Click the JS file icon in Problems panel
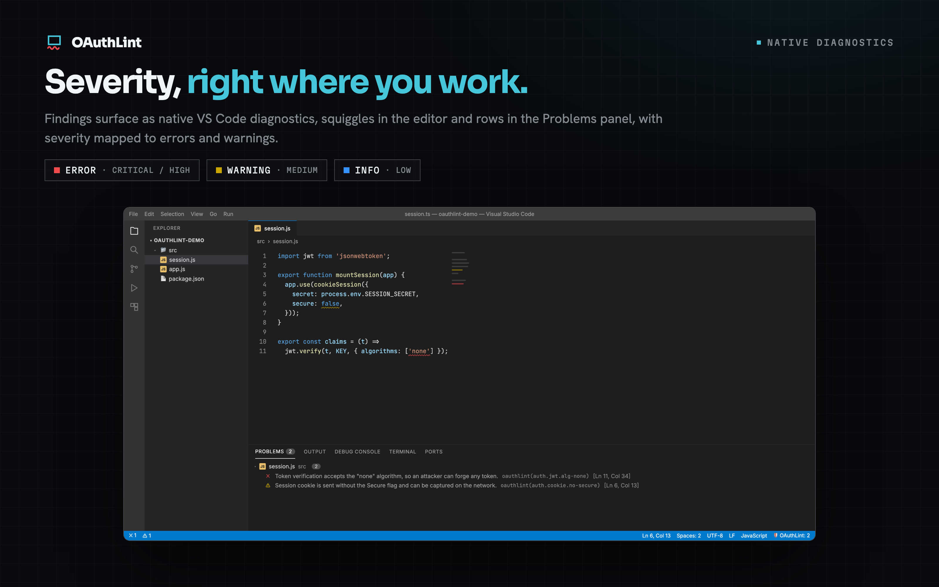Screen dimensions: 939x587 click(263, 466)
